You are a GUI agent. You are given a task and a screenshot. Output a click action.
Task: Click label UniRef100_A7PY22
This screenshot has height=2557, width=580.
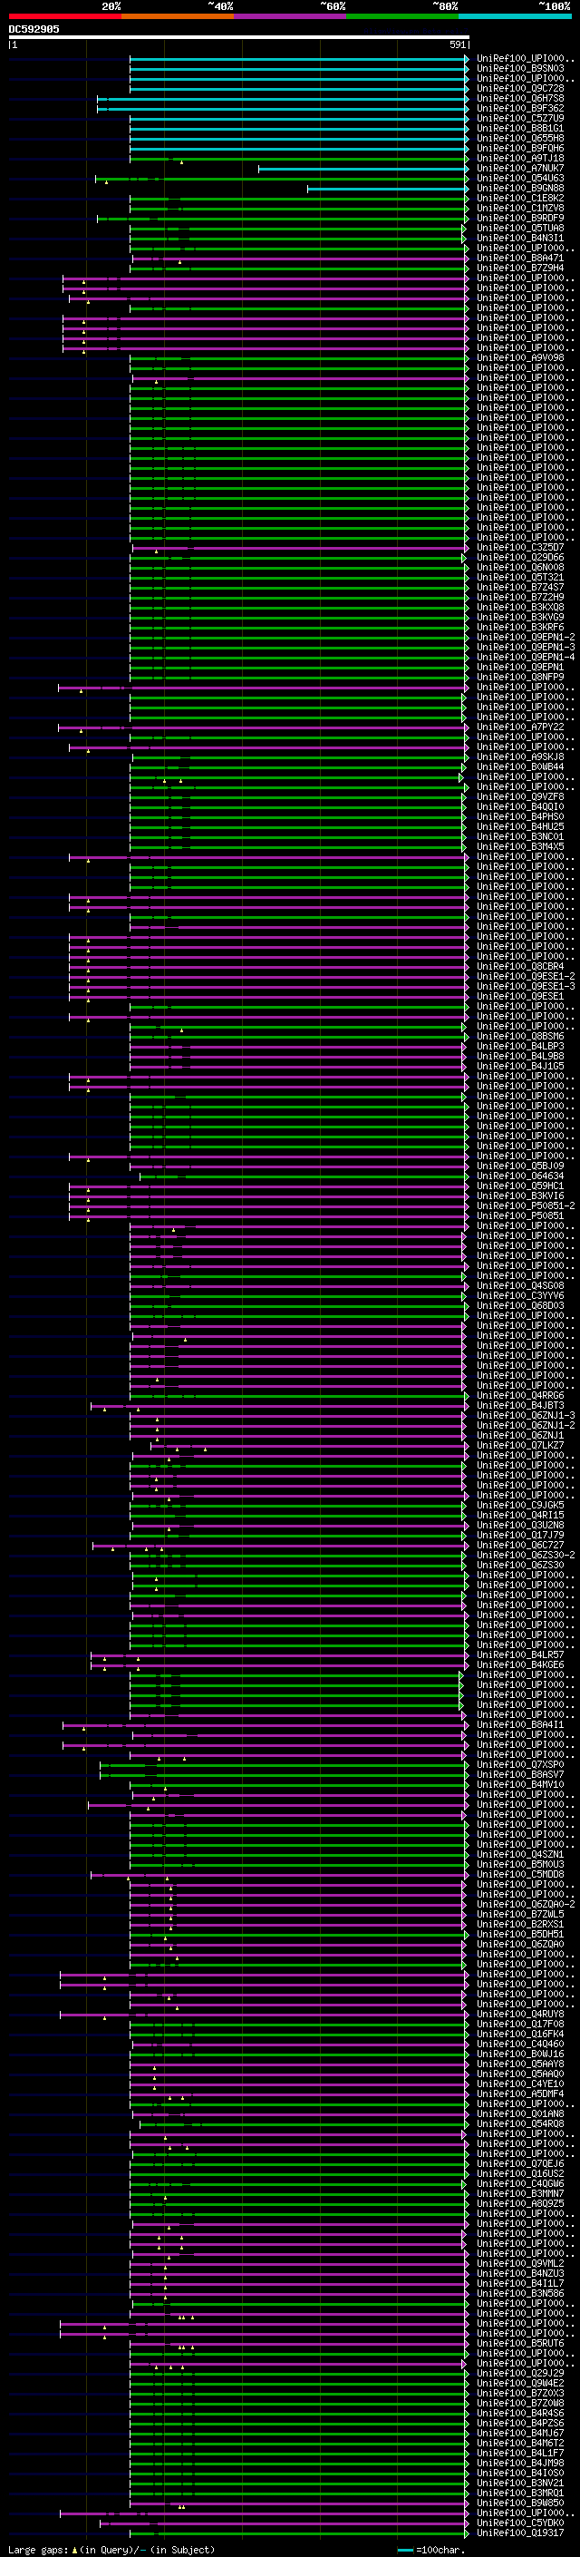(520, 727)
